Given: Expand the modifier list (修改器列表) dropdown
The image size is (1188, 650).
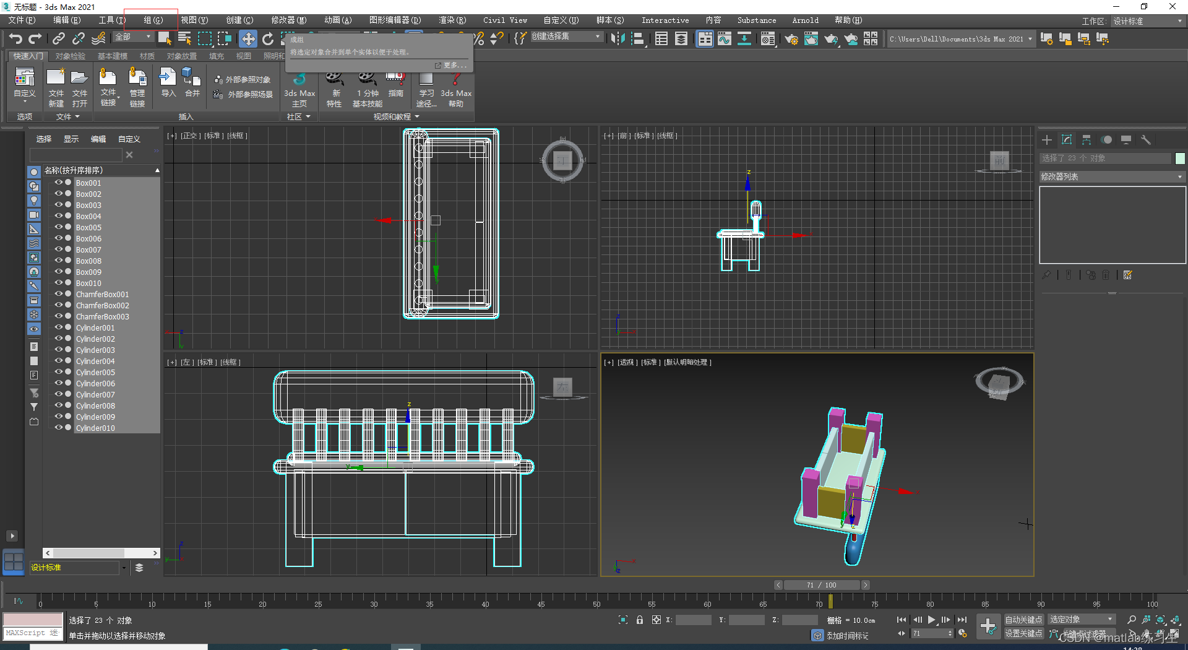Looking at the screenshot, I should [1111, 177].
